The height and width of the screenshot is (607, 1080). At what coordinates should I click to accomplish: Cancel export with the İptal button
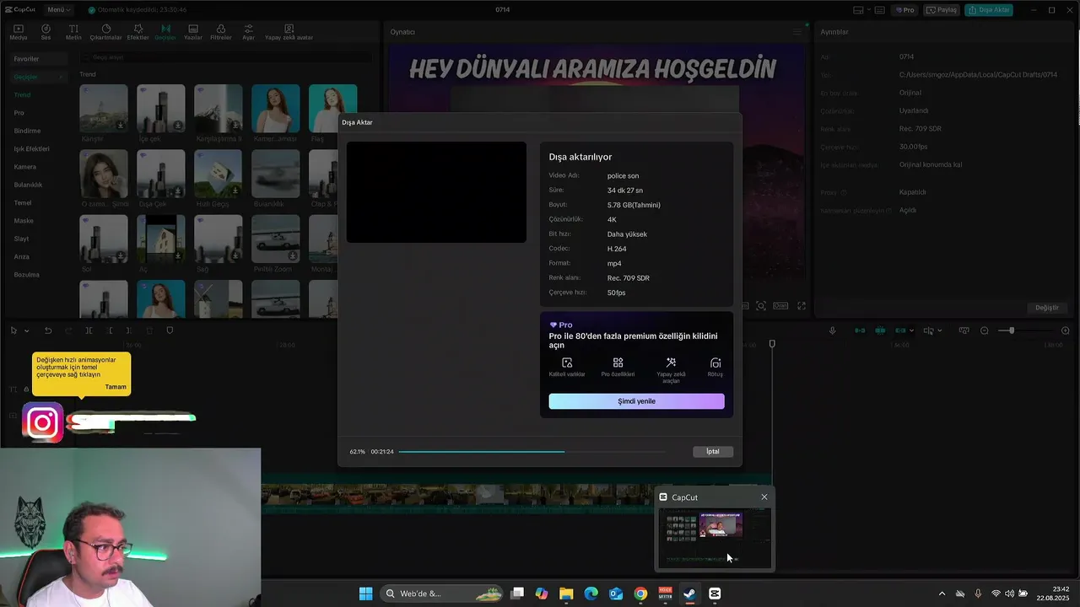tap(713, 452)
